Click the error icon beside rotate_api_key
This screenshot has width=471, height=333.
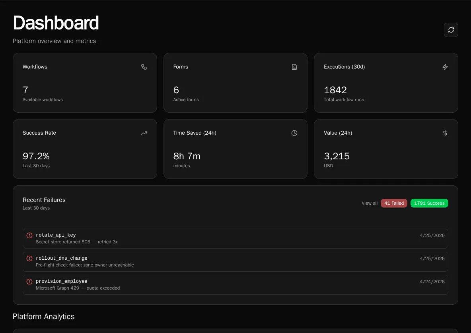(x=29, y=235)
